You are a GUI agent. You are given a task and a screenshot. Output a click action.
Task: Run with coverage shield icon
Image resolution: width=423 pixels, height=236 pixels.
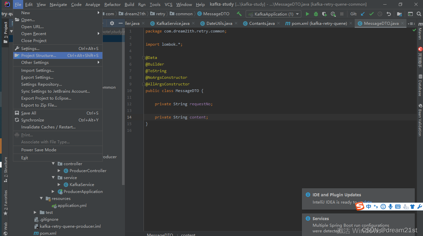[x=325, y=14]
